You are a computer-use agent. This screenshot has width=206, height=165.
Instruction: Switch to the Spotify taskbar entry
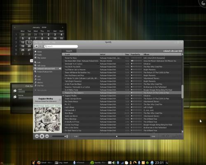98,163
